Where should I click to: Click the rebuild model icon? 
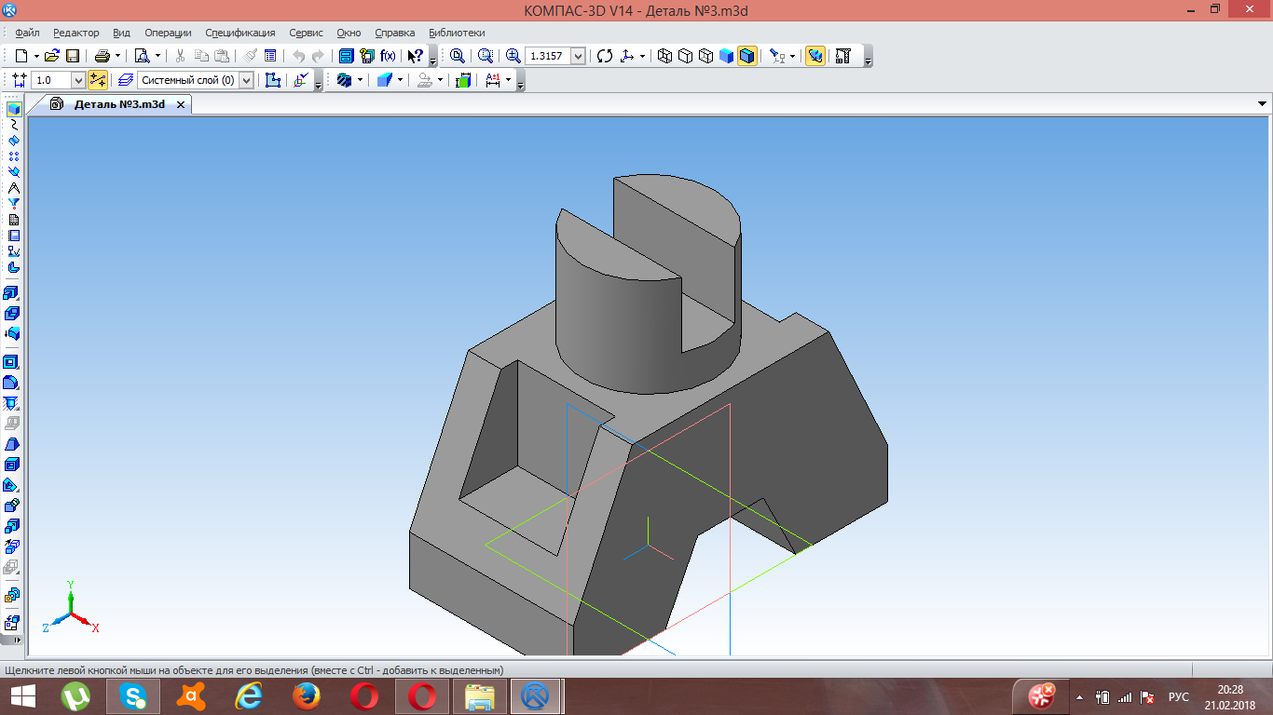pyautogui.click(x=842, y=56)
